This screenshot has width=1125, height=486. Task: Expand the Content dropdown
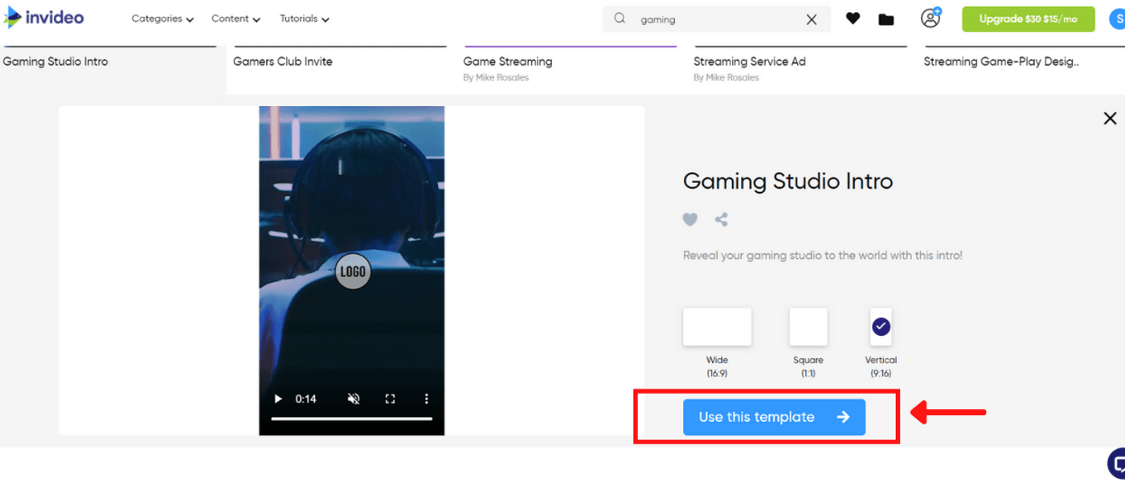tap(235, 18)
